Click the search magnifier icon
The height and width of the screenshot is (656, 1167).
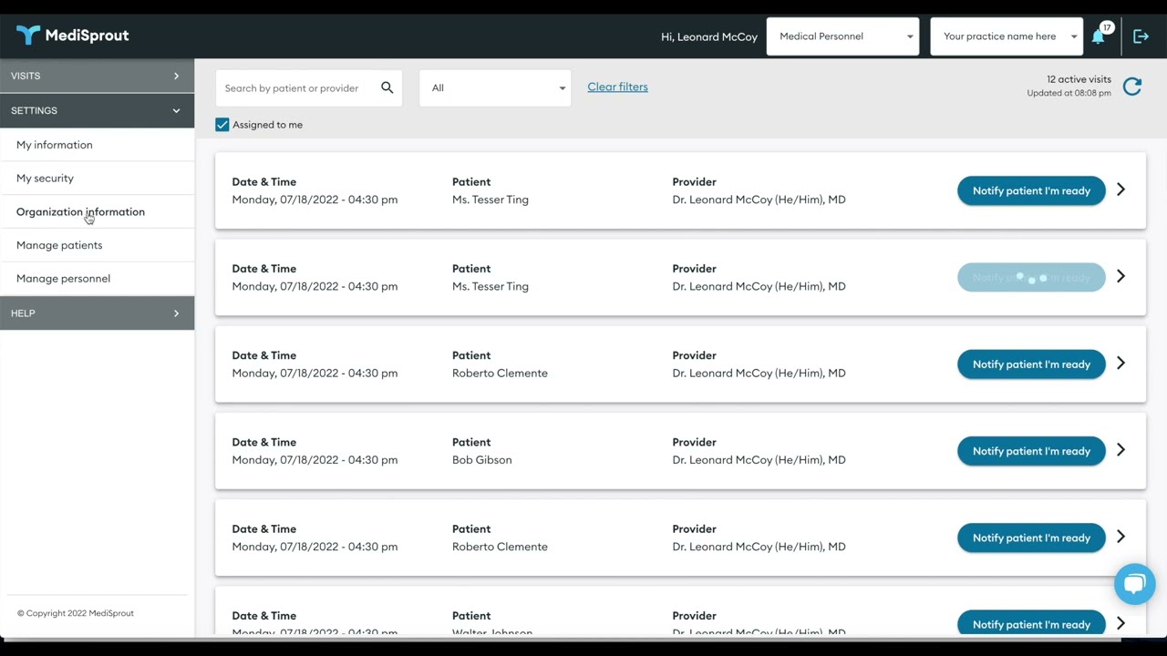[x=387, y=87]
